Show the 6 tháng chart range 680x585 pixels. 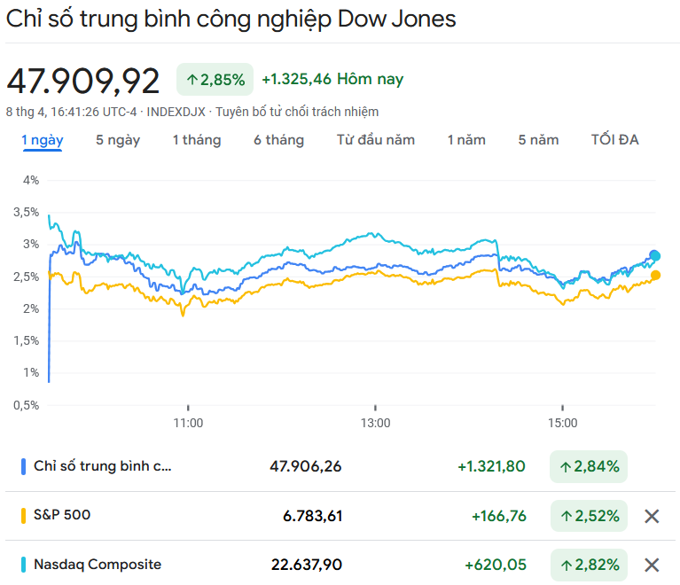point(278,140)
